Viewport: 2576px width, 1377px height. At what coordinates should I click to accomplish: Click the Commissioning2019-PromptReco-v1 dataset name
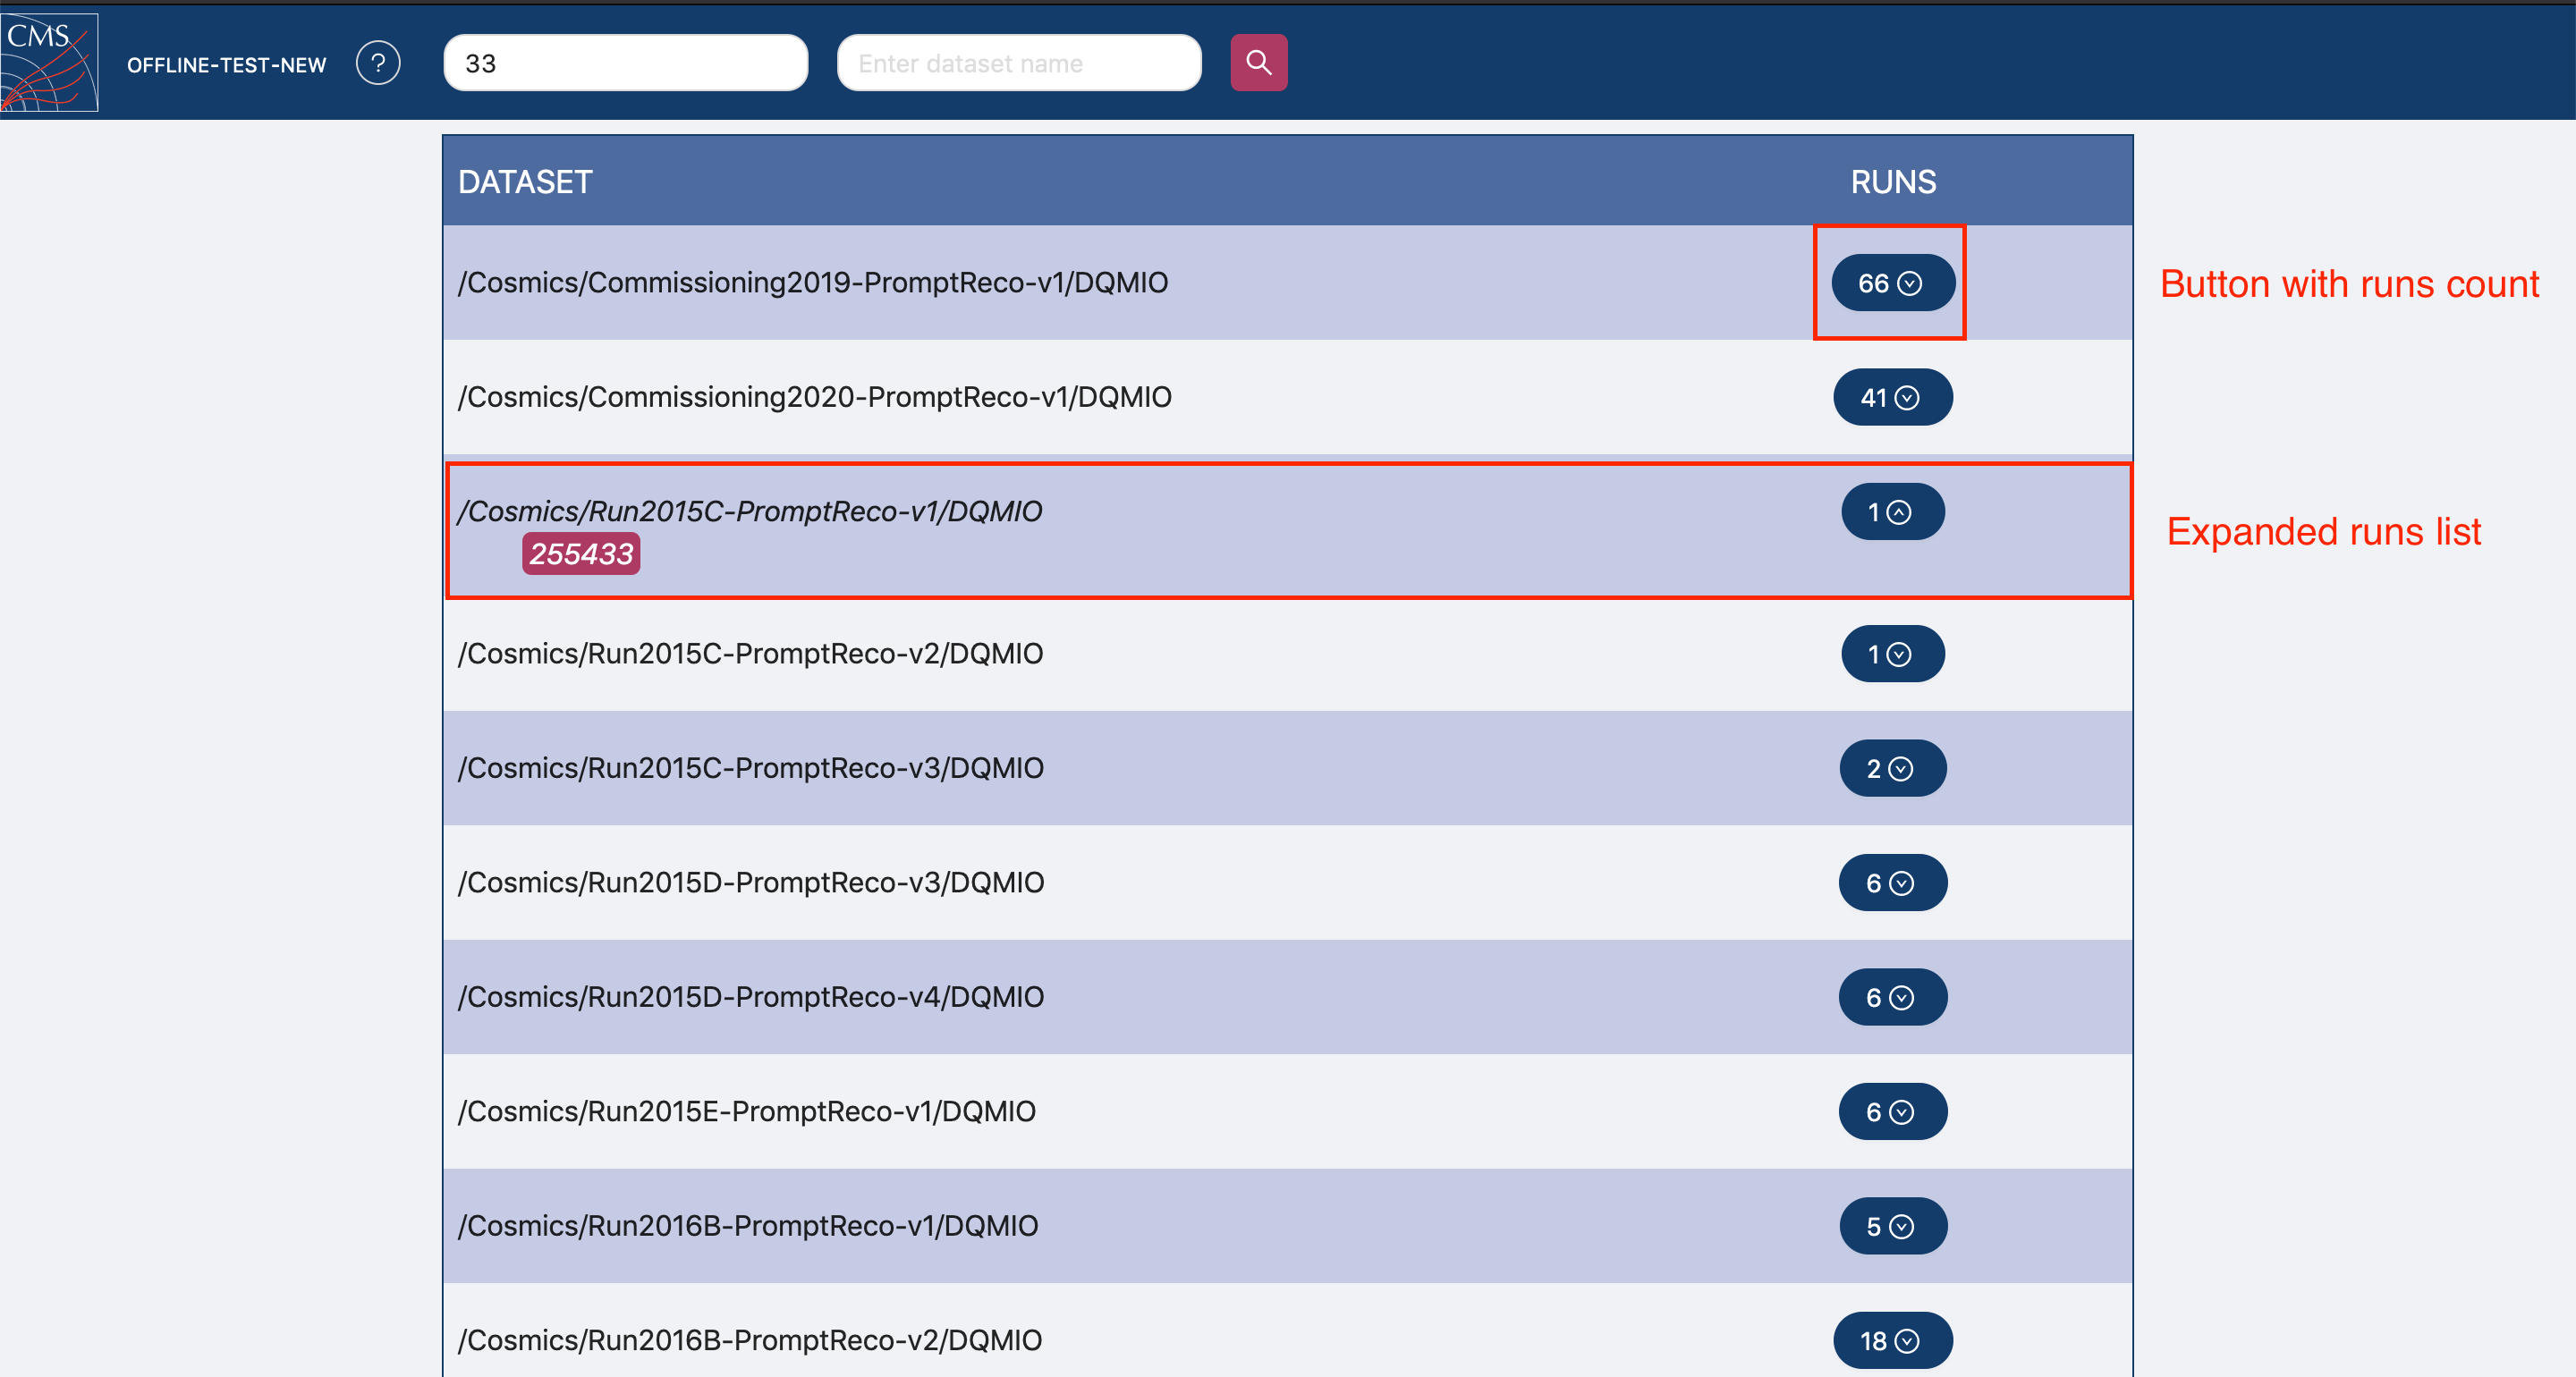812,283
